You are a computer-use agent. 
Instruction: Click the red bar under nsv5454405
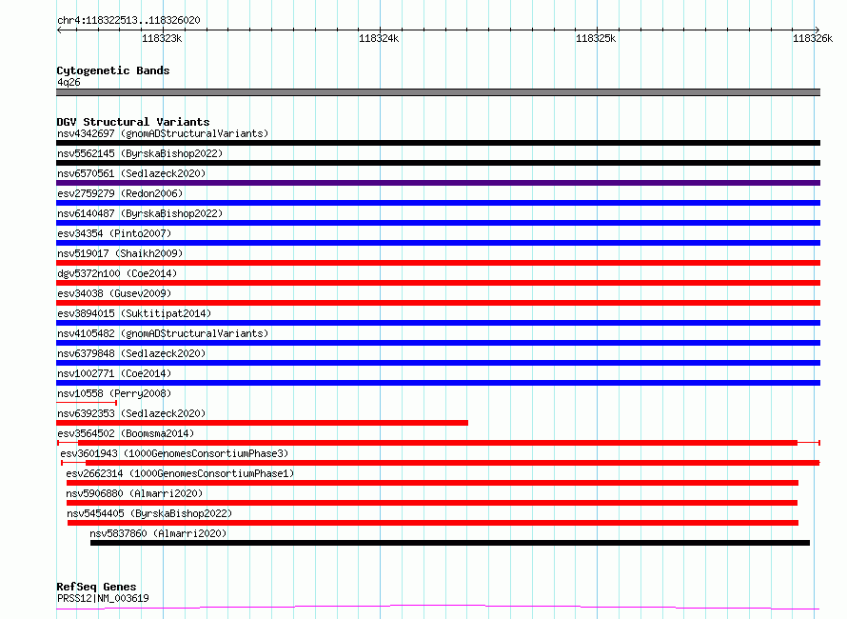pos(433,523)
